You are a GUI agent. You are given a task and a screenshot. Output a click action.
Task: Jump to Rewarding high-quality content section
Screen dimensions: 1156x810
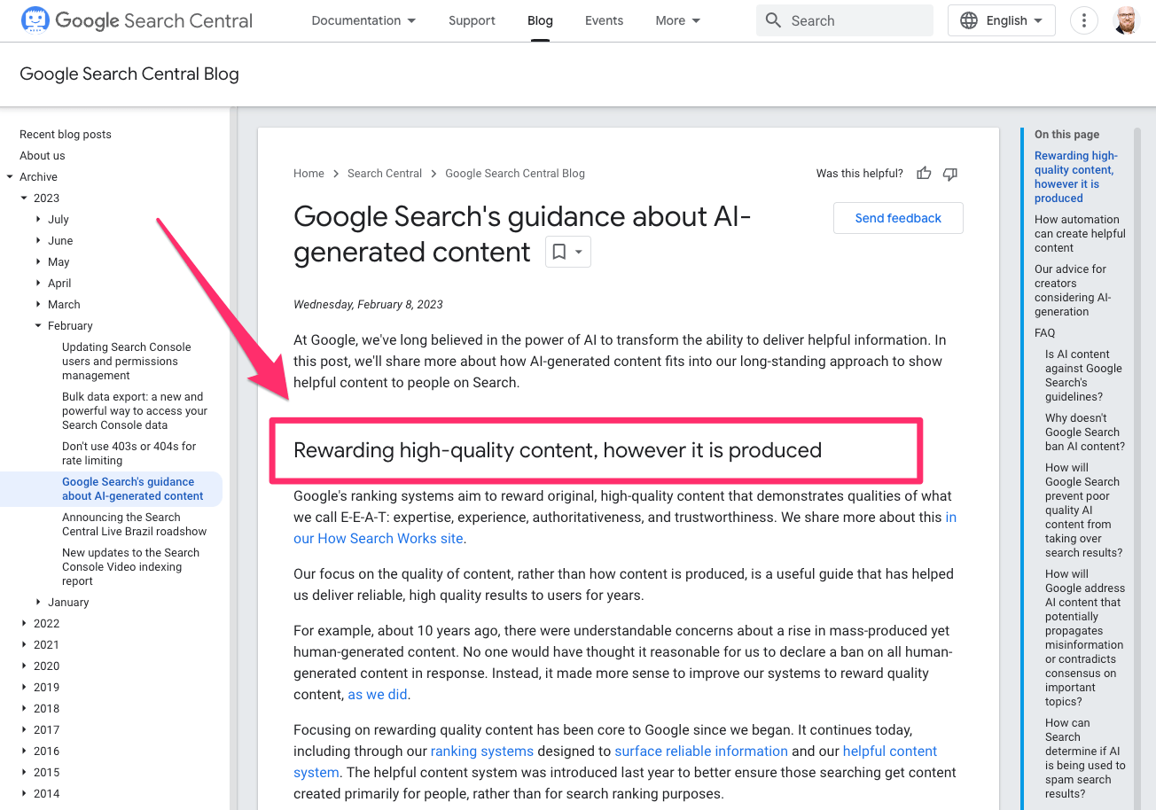[1075, 177]
